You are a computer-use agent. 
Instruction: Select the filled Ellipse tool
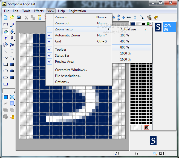(12, 71)
